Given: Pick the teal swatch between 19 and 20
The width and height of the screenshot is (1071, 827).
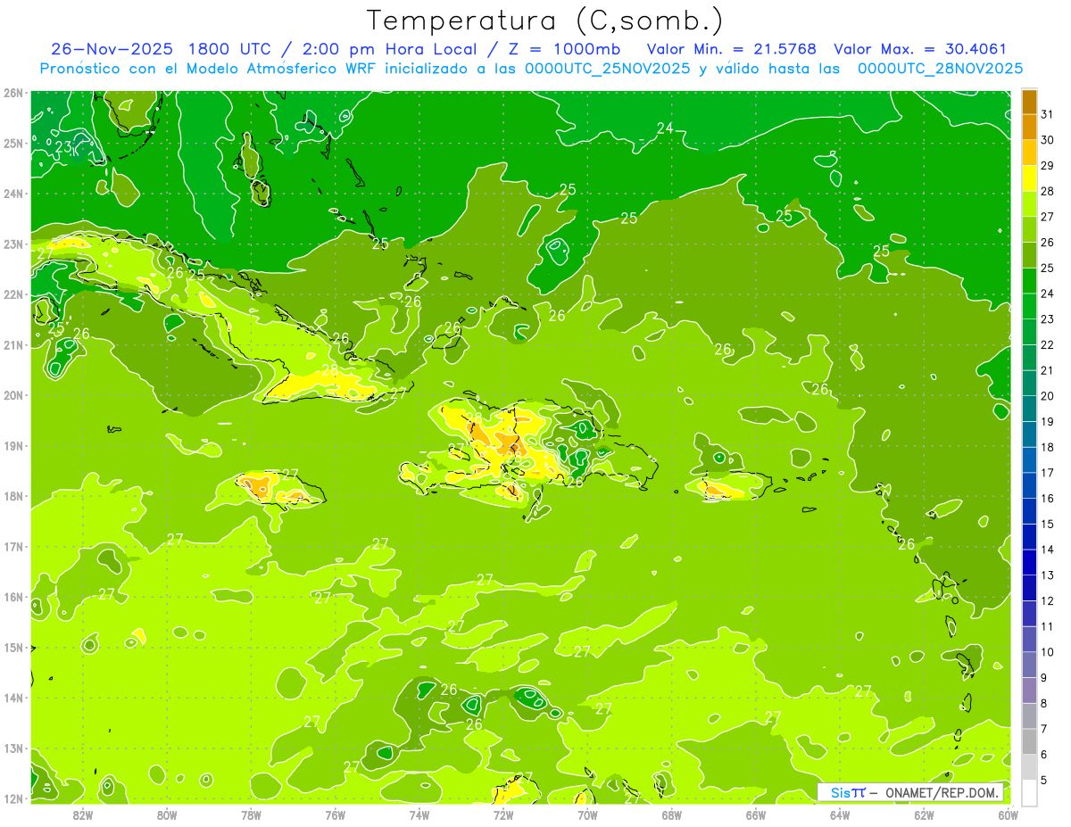Looking at the screenshot, I should tap(1029, 409).
